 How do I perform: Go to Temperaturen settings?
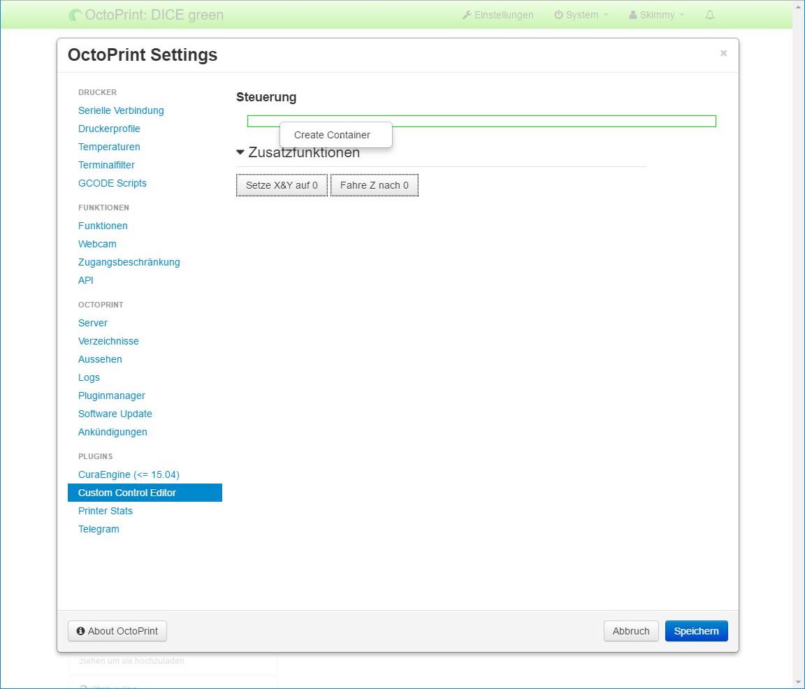tap(109, 147)
